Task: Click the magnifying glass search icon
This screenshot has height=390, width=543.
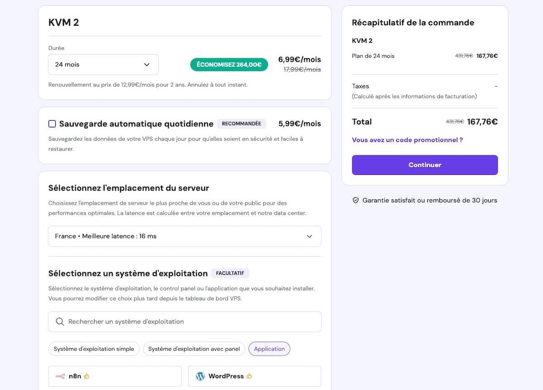Action: (60, 322)
